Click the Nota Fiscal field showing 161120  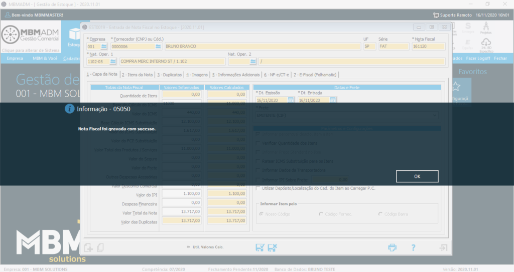[429, 47]
